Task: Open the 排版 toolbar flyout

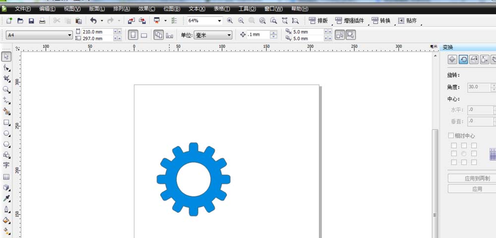Action: [318, 21]
